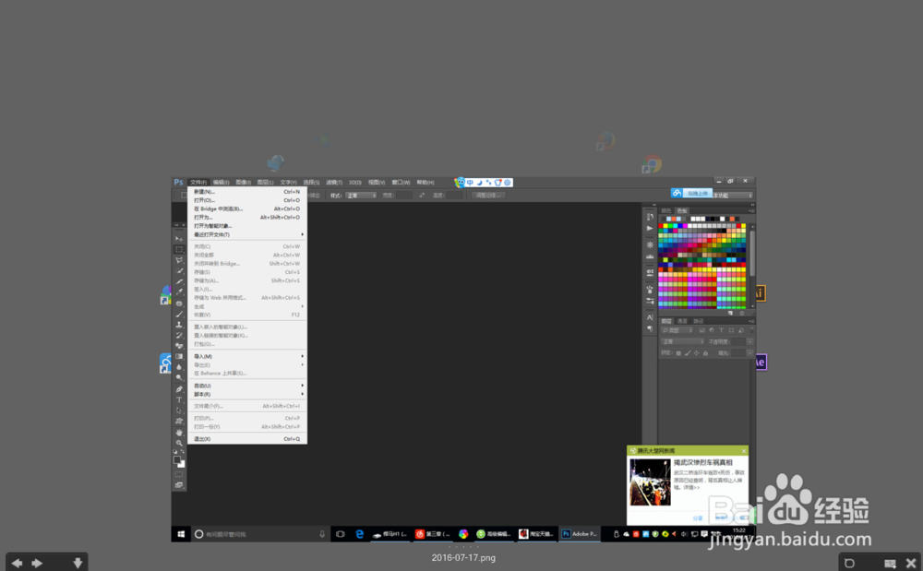Screen dimensions: 923x571
Task: Select the Eraser tool
Action: [x=179, y=346]
